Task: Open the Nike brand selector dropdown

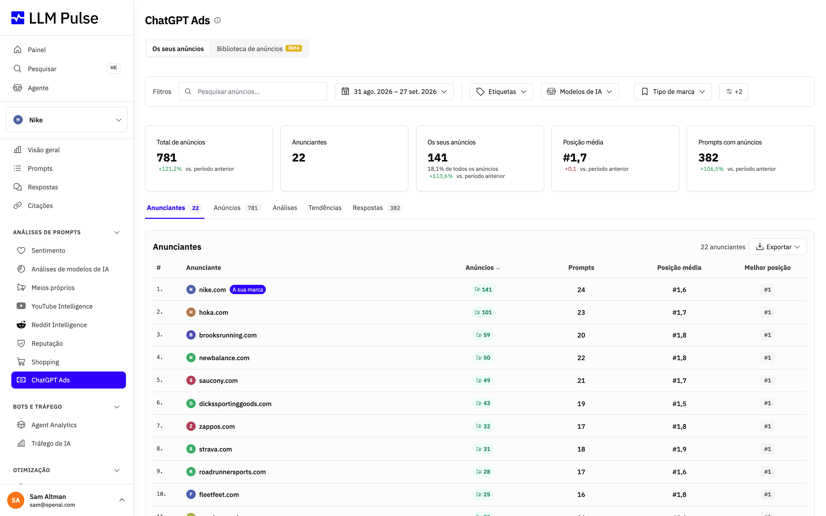Action: [x=67, y=120]
